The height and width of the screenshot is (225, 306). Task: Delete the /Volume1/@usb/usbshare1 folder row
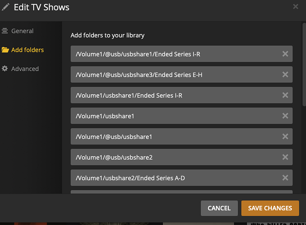point(285,136)
